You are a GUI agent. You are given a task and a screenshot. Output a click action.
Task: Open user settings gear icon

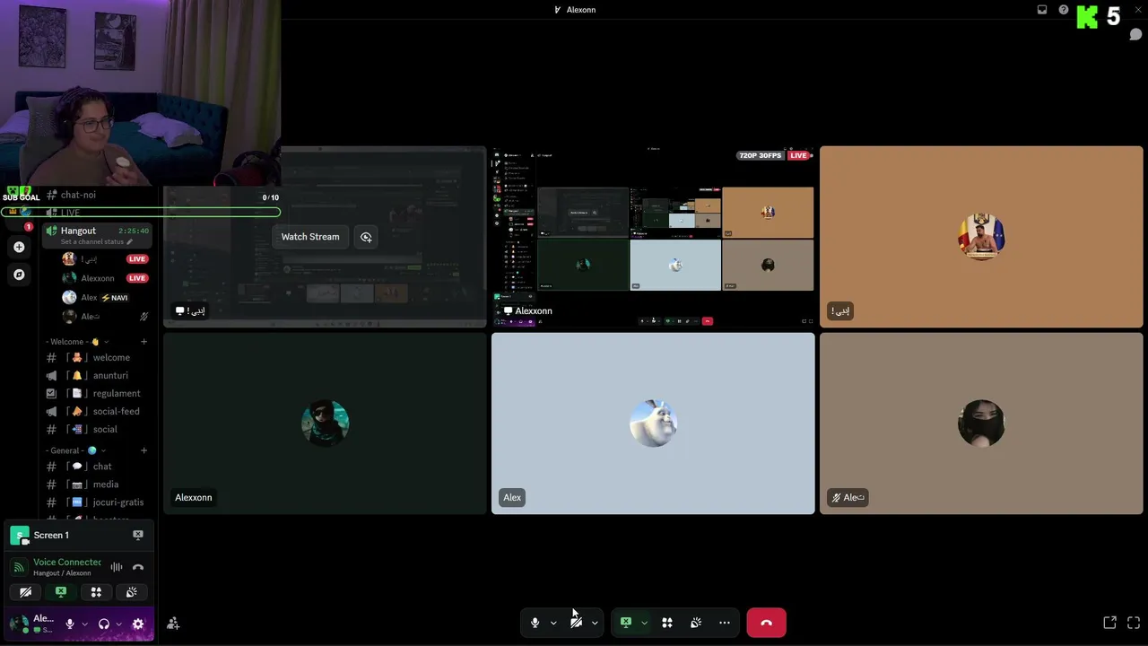coord(138,624)
